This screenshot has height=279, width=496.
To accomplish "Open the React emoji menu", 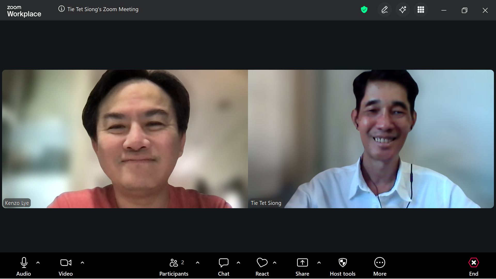I will click(262, 267).
